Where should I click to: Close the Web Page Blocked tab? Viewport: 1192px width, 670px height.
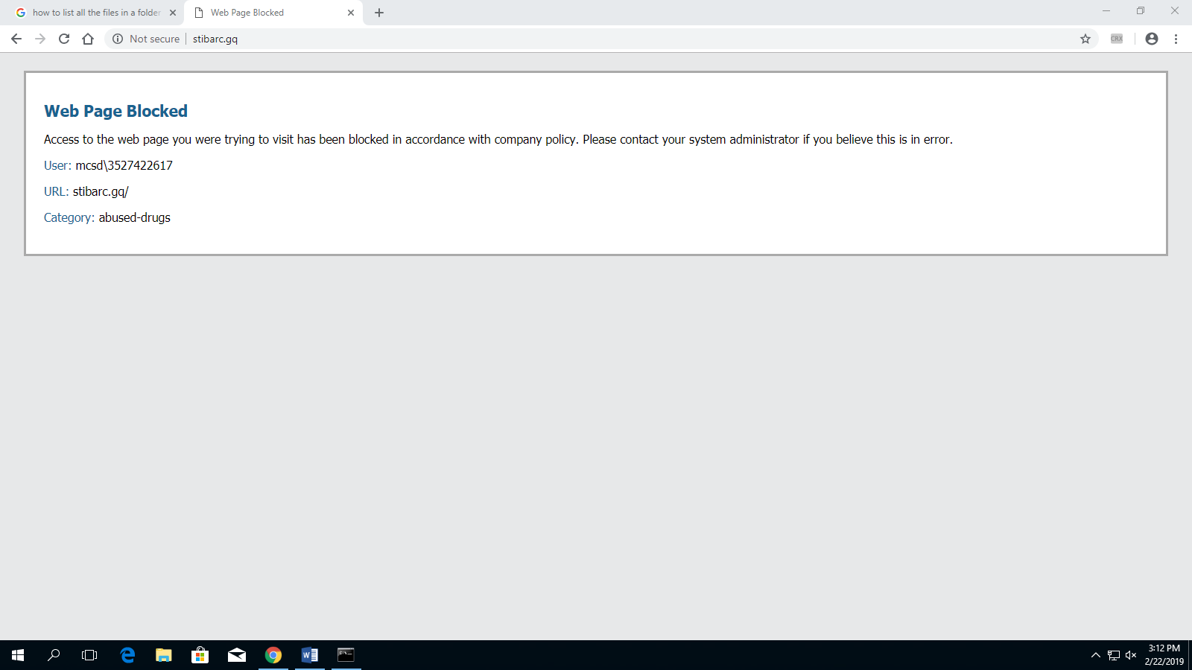[x=351, y=13]
